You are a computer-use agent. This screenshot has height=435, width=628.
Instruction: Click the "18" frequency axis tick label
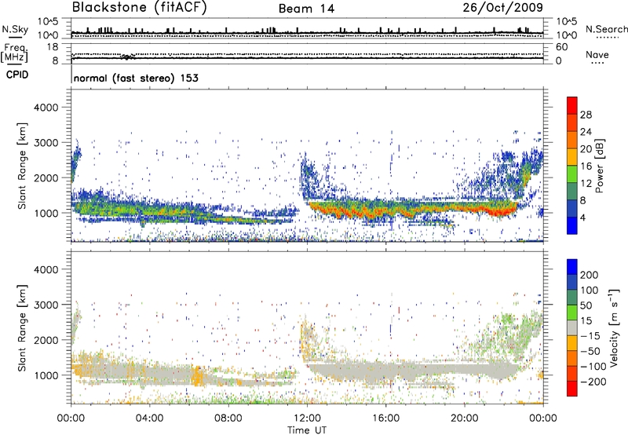(x=53, y=47)
